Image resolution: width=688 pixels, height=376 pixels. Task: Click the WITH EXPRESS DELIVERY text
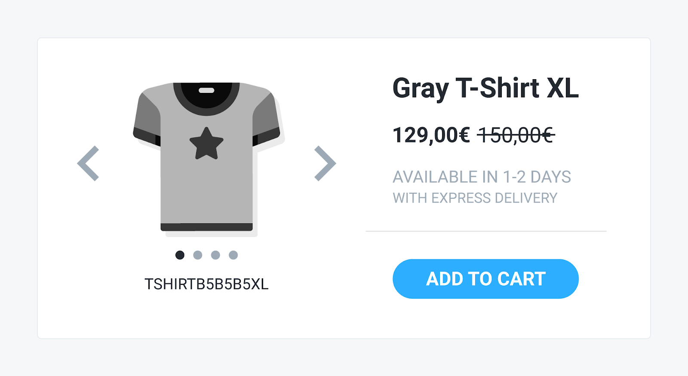[x=475, y=198]
